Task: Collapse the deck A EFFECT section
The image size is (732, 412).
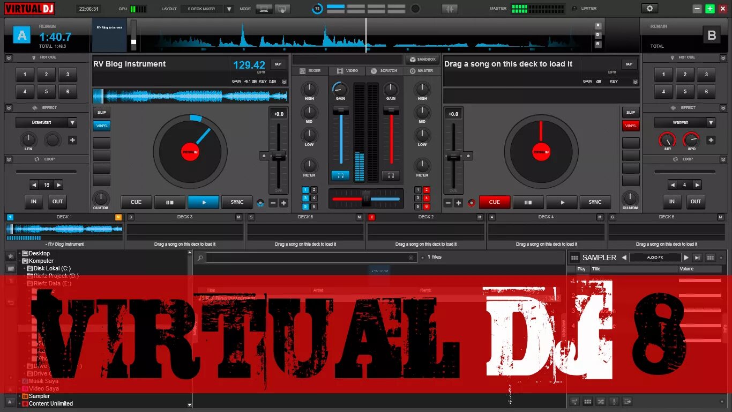Action: coord(9,108)
